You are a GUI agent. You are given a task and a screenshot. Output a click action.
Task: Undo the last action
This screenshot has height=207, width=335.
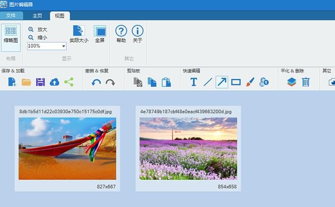(x=96, y=82)
